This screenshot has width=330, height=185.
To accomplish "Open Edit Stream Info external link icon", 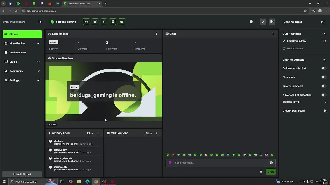I will click(325, 41).
